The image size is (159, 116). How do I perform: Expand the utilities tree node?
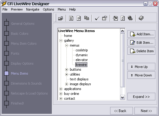pos(66,74)
